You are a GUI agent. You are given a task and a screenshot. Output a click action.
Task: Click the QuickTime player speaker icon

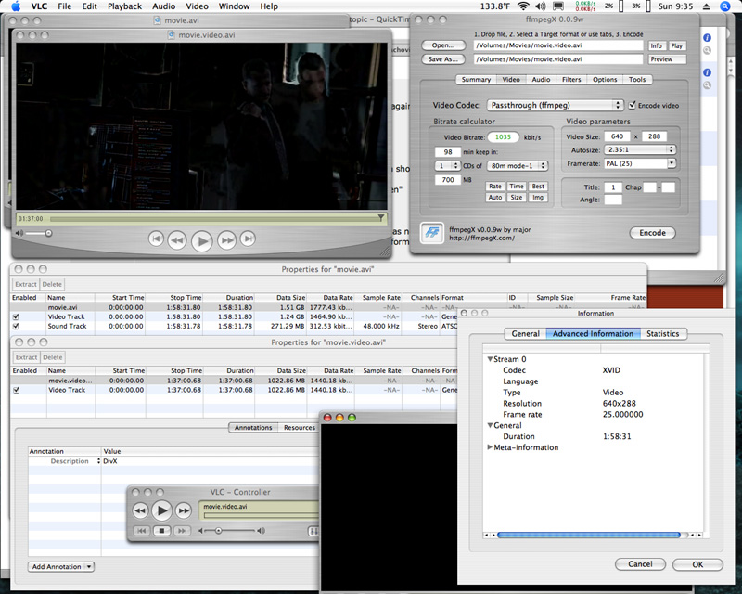[x=19, y=233]
